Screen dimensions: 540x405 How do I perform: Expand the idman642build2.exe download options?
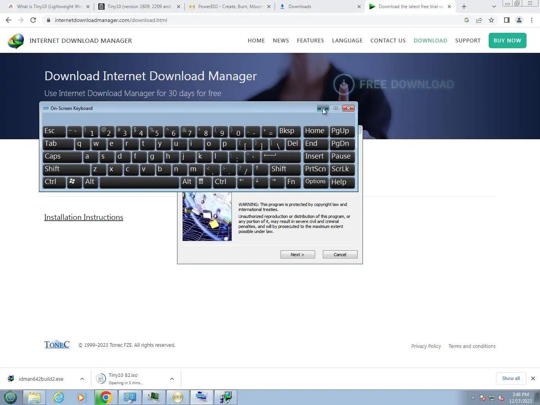click(x=82, y=379)
